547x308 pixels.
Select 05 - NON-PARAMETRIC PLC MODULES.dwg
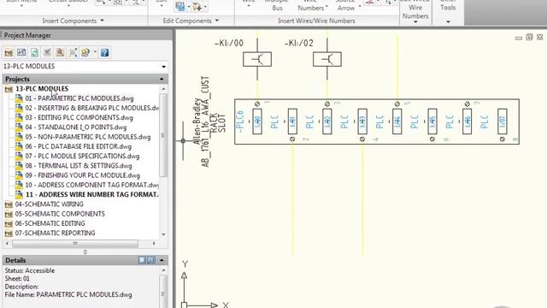(x=88, y=137)
